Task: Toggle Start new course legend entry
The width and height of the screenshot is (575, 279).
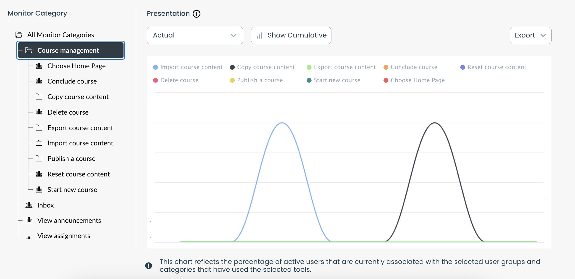Action: click(x=337, y=80)
